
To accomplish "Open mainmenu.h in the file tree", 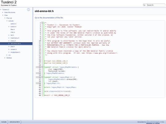I will [15, 38].
